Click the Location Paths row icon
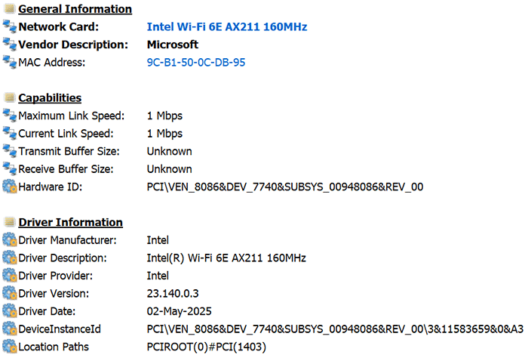Viewport: 528px width, 358px height. click(9, 347)
